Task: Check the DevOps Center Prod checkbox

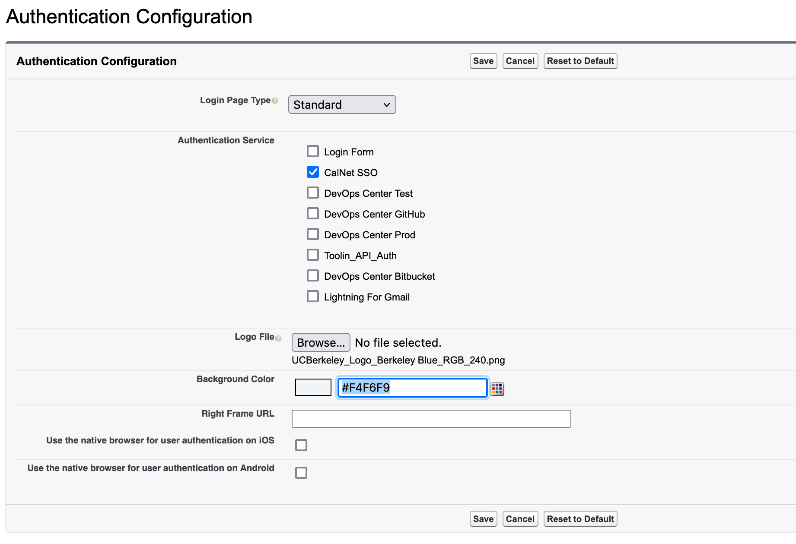Action: click(x=313, y=234)
